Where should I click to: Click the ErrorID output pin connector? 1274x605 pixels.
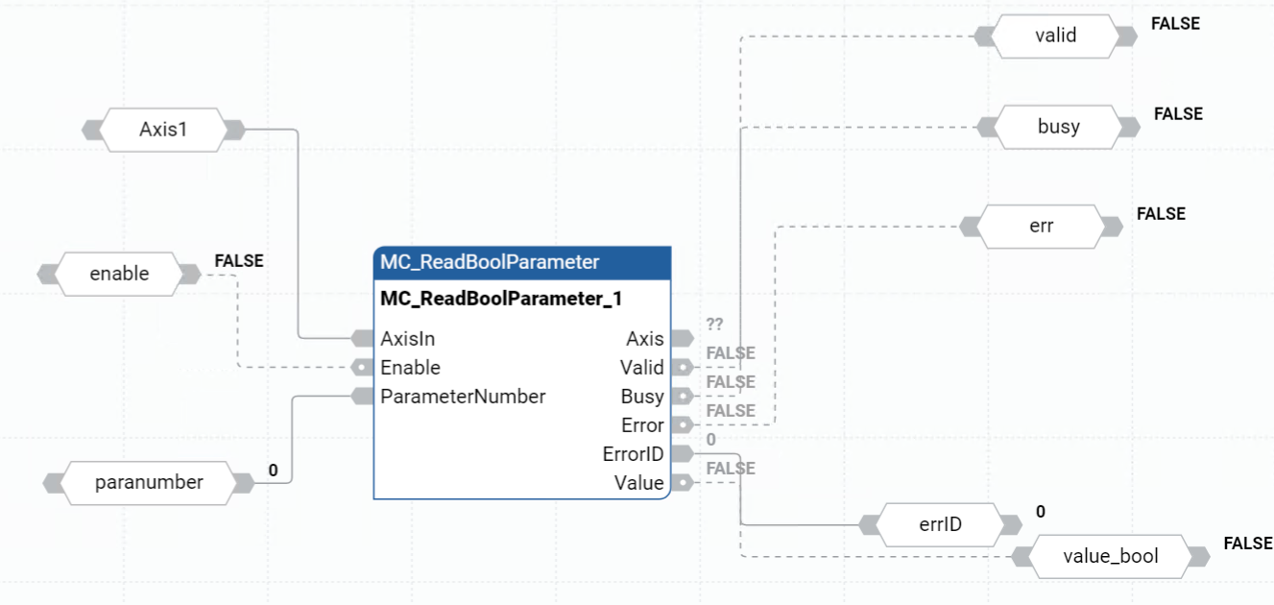click(682, 453)
